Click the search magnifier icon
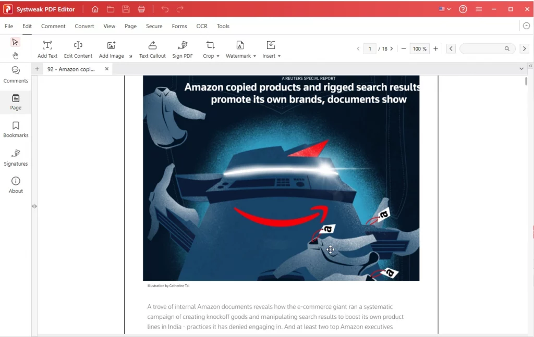The width and height of the screenshot is (534, 337). click(x=507, y=48)
